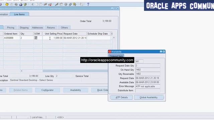Click the yellow Save toolbar icon

click(7, 4)
